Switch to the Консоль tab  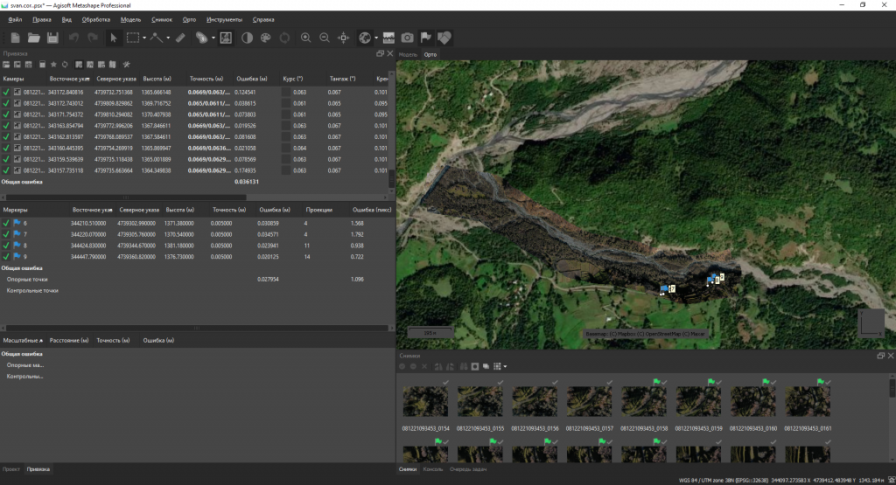click(434, 469)
